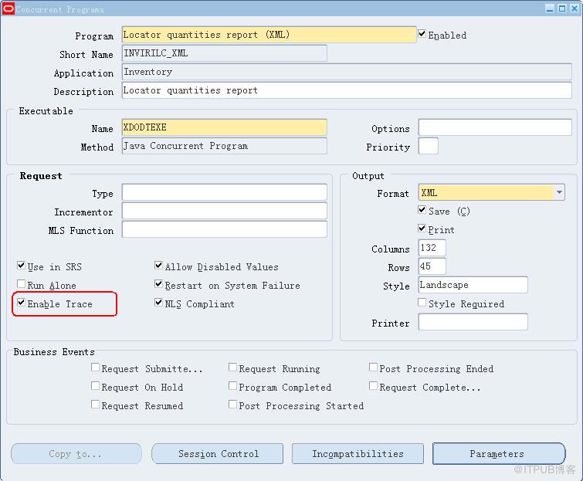Check the Request Submitted business event

tap(96, 368)
